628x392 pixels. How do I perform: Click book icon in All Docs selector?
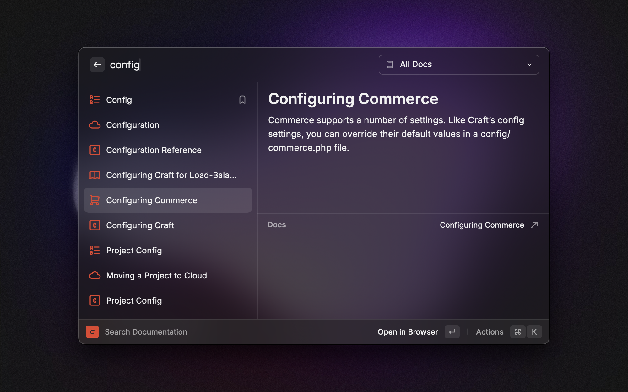[390, 65]
